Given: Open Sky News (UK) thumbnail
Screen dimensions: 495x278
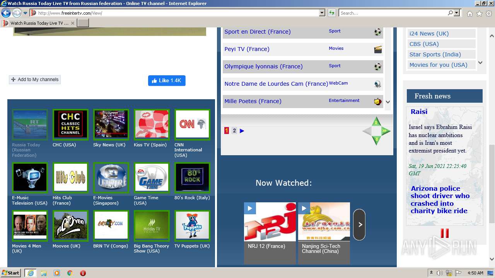Looking at the screenshot, I should click(111, 125).
